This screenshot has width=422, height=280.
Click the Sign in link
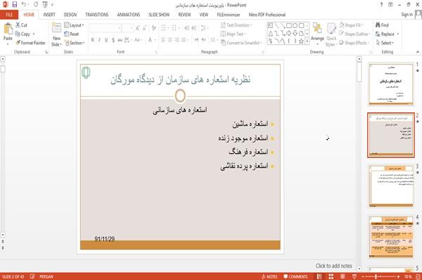(x=407, y=15)
